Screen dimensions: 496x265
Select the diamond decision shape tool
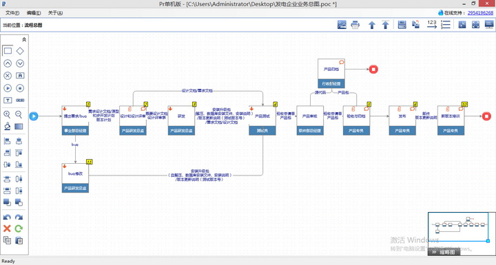pos(20,51)
